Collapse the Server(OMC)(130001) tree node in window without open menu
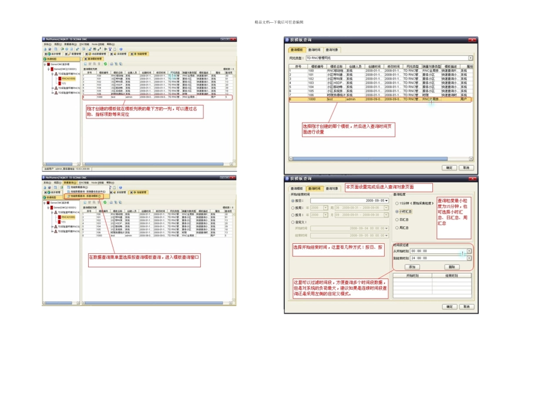 (x=48, y=69)
